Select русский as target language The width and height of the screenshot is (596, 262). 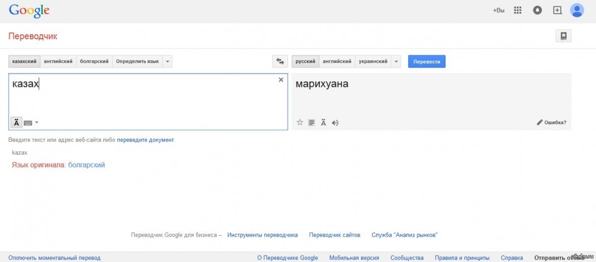[305, 61]
